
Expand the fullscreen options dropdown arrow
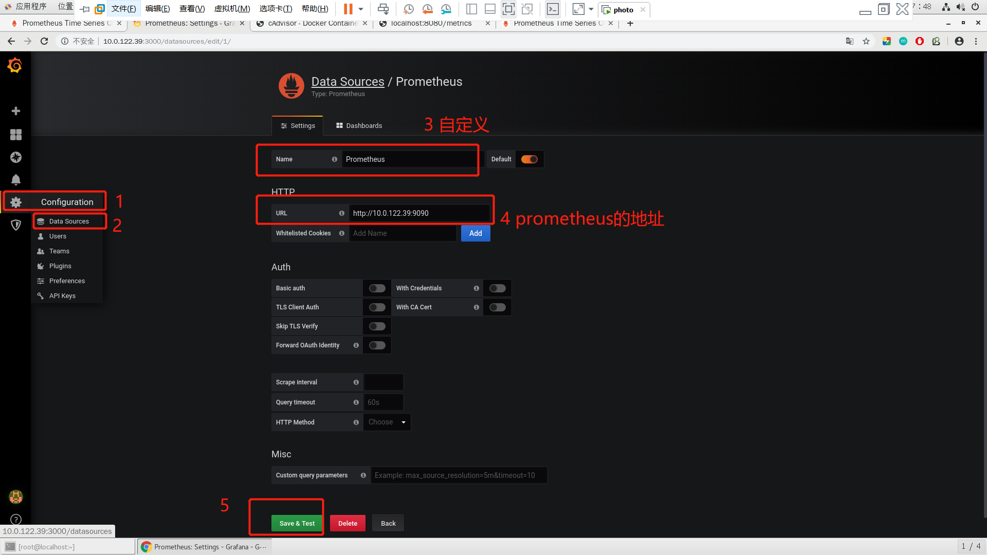tap(591, 9)
